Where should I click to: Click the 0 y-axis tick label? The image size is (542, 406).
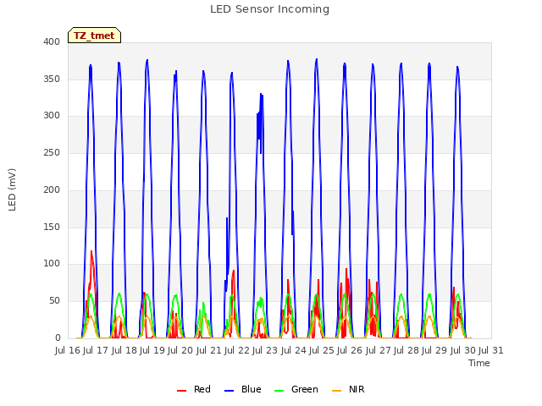click(x=58, y=337)
